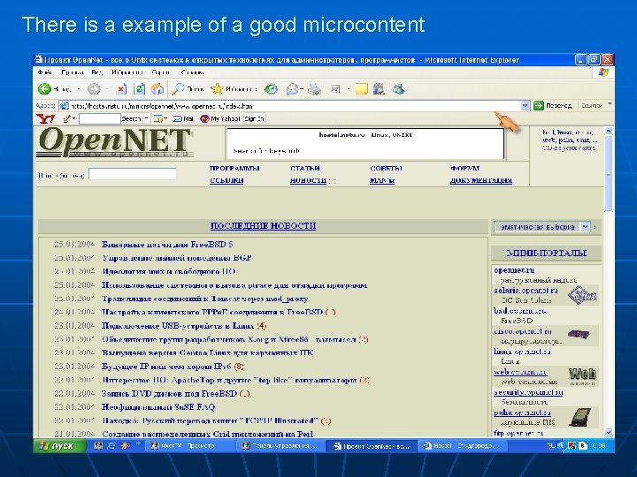Open the ФОРУМ navigation link
The width and height of the screenshot is (637, 477).
pyautogui.click(x=465, y=168)
